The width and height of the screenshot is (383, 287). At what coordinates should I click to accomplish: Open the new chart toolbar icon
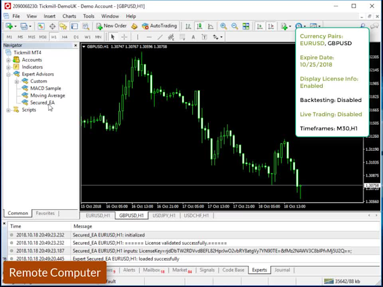tap(9, 26)
